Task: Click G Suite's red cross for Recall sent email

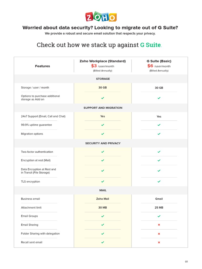Action: pos(159,242)
